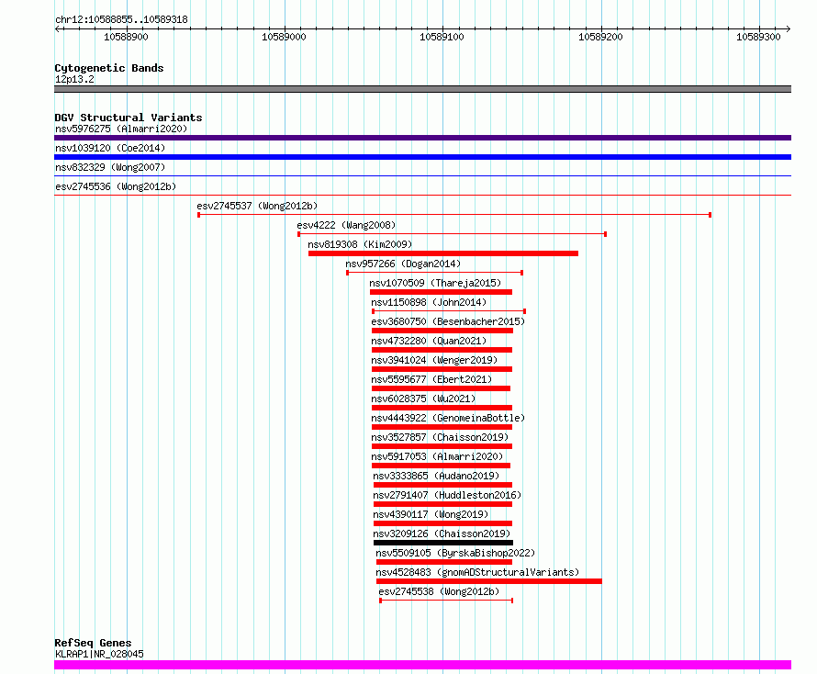Select the black nsv3209126 variant bar
The image size is (817, 674).
coord(443,544)
